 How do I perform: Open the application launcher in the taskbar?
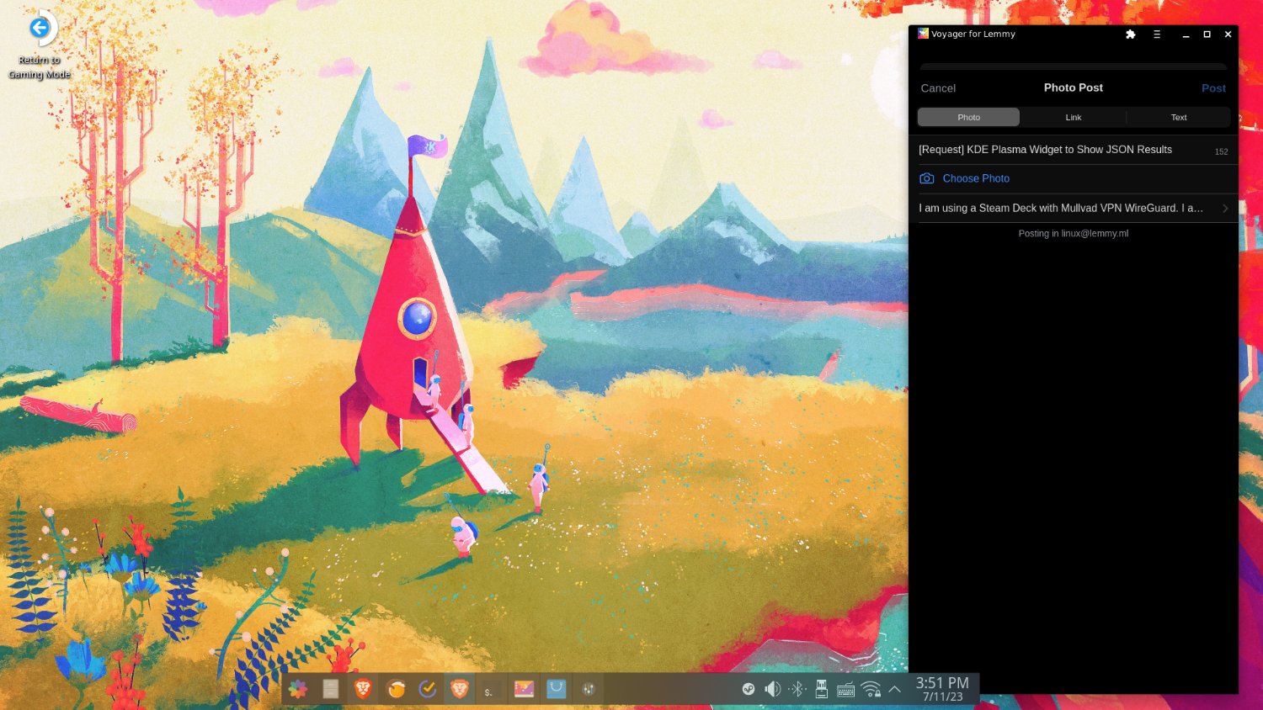(298, 689)
